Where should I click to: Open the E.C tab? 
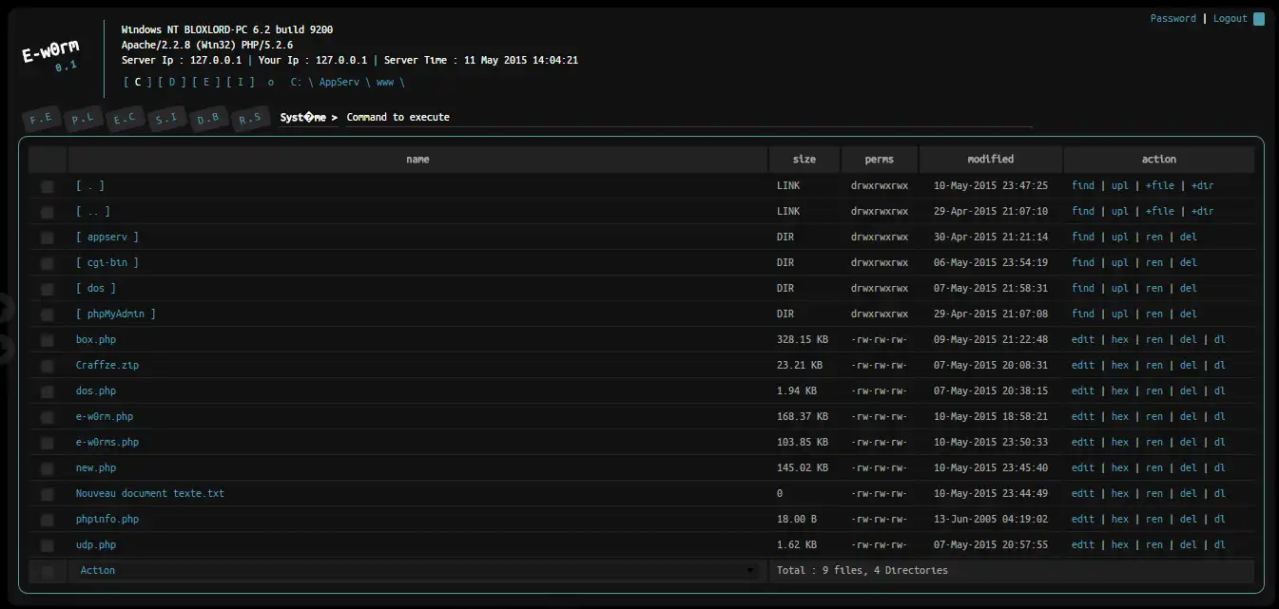124,119
